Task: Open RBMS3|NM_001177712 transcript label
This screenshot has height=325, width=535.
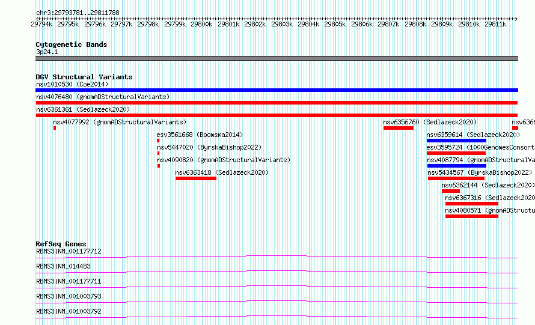Action: pos(69,251)
